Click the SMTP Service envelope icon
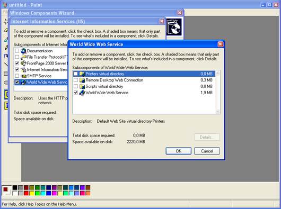The height and width of the screenshot is (209, 281). (23, 76)
